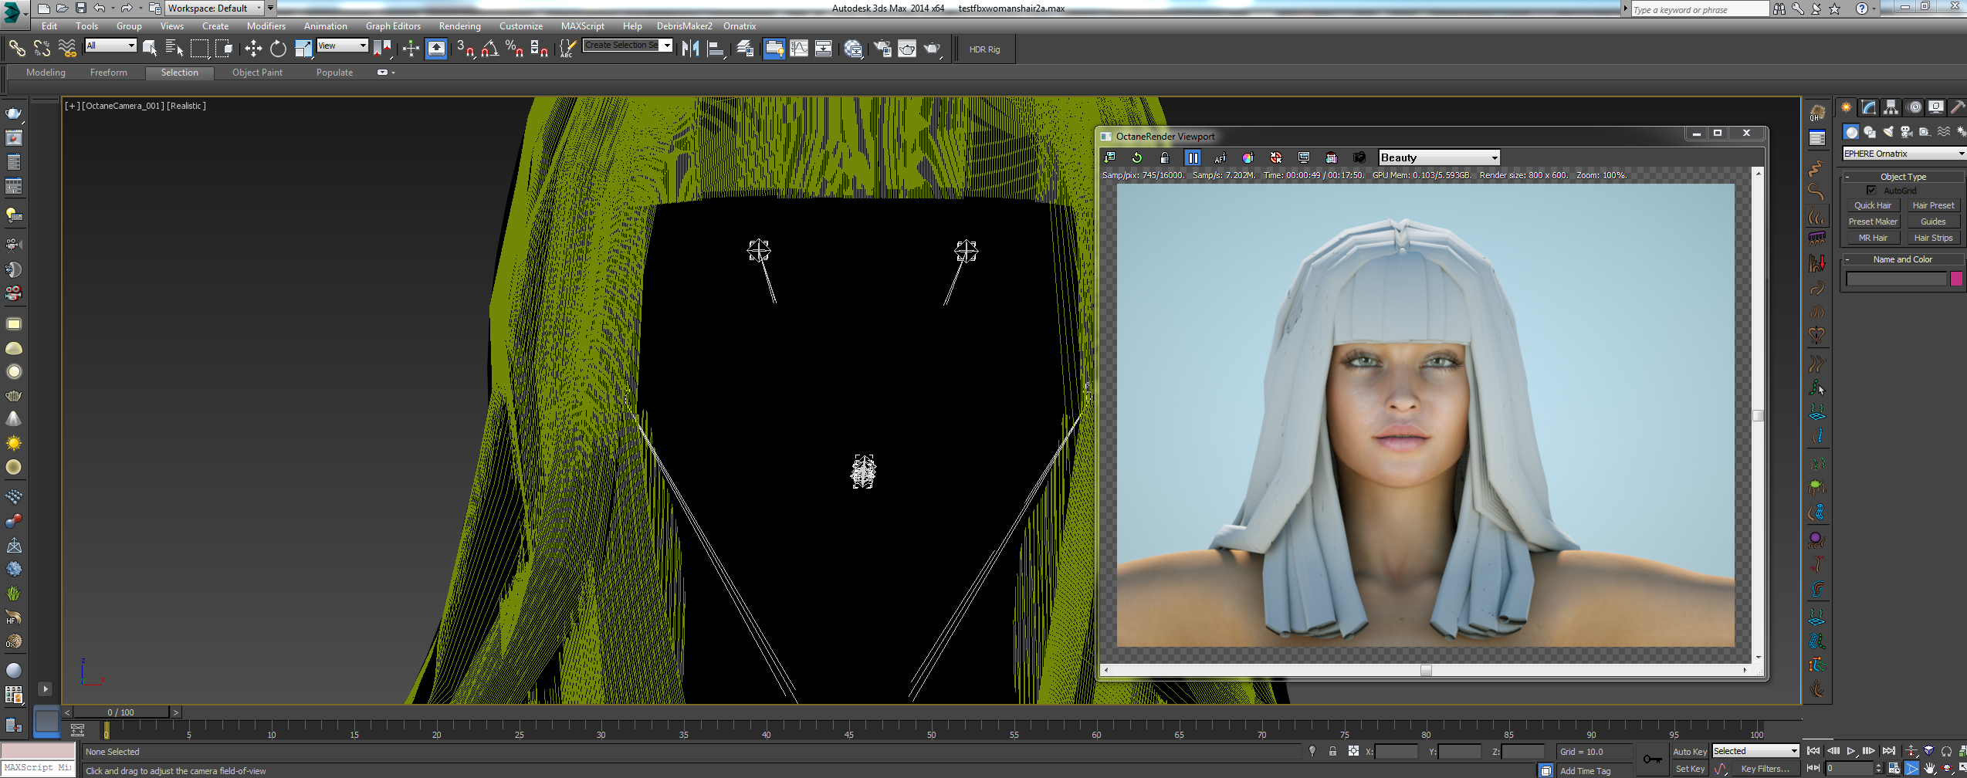
Task: Click the Octane restart render refresh icon
Action: click(x=1137, y=157)
